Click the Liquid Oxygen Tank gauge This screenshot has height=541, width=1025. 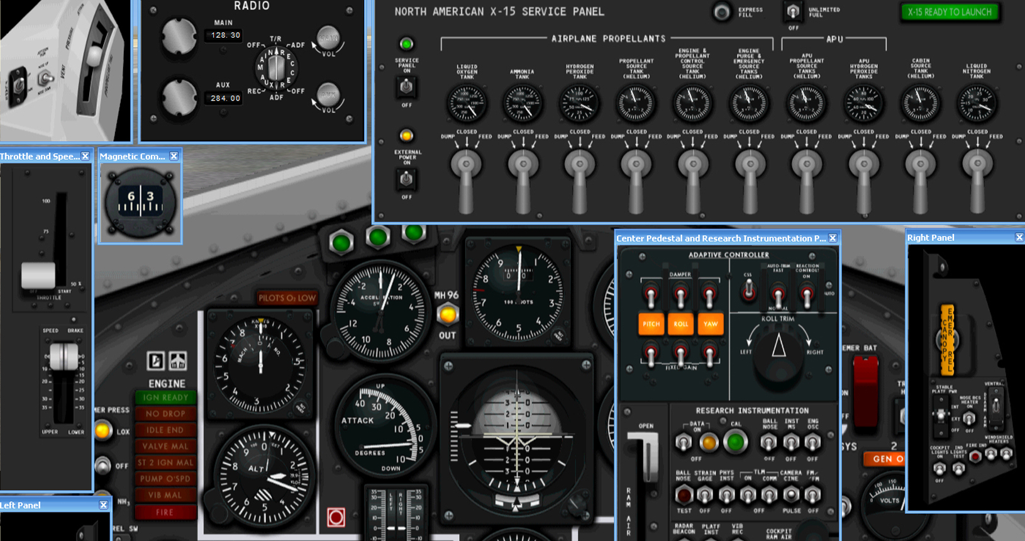point(467,103)
